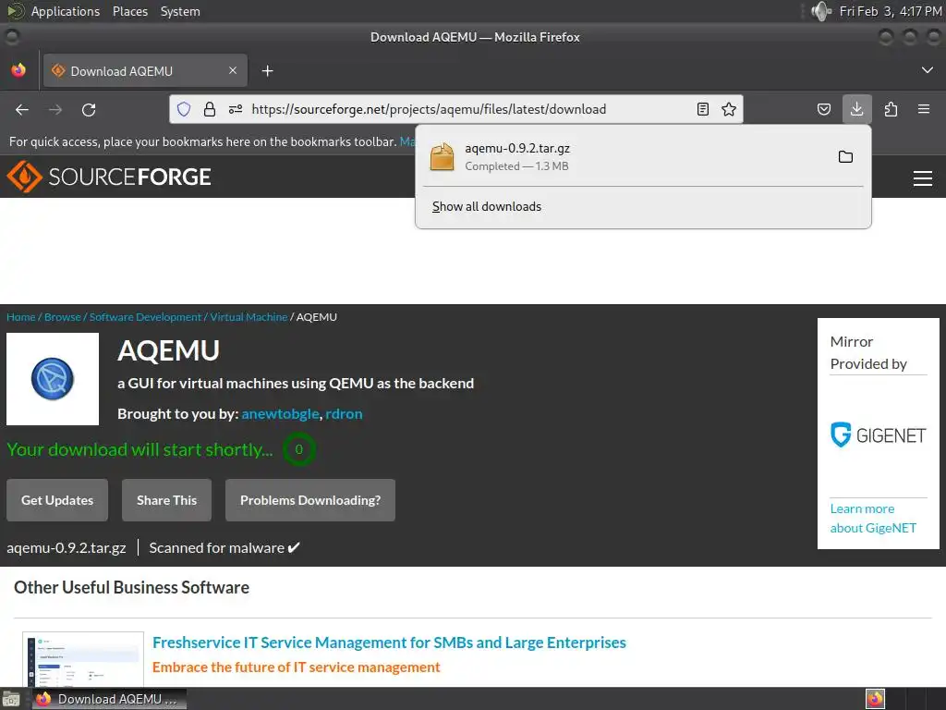Toggle reader view icon in address bar
Image resolution: width=946 pixels, height=710 pixels.
(x=703, y=109)
